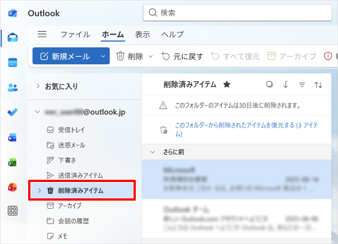Open the People contacts app icon

[13, 87]
